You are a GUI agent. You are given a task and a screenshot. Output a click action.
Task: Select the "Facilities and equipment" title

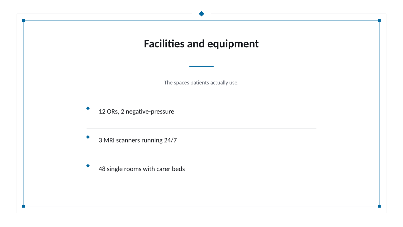pos(201,44)
